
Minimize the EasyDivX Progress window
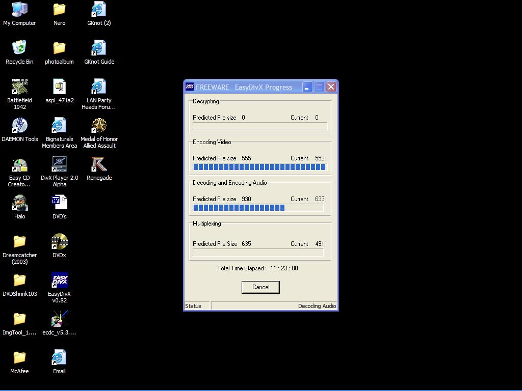click(307, 87)
